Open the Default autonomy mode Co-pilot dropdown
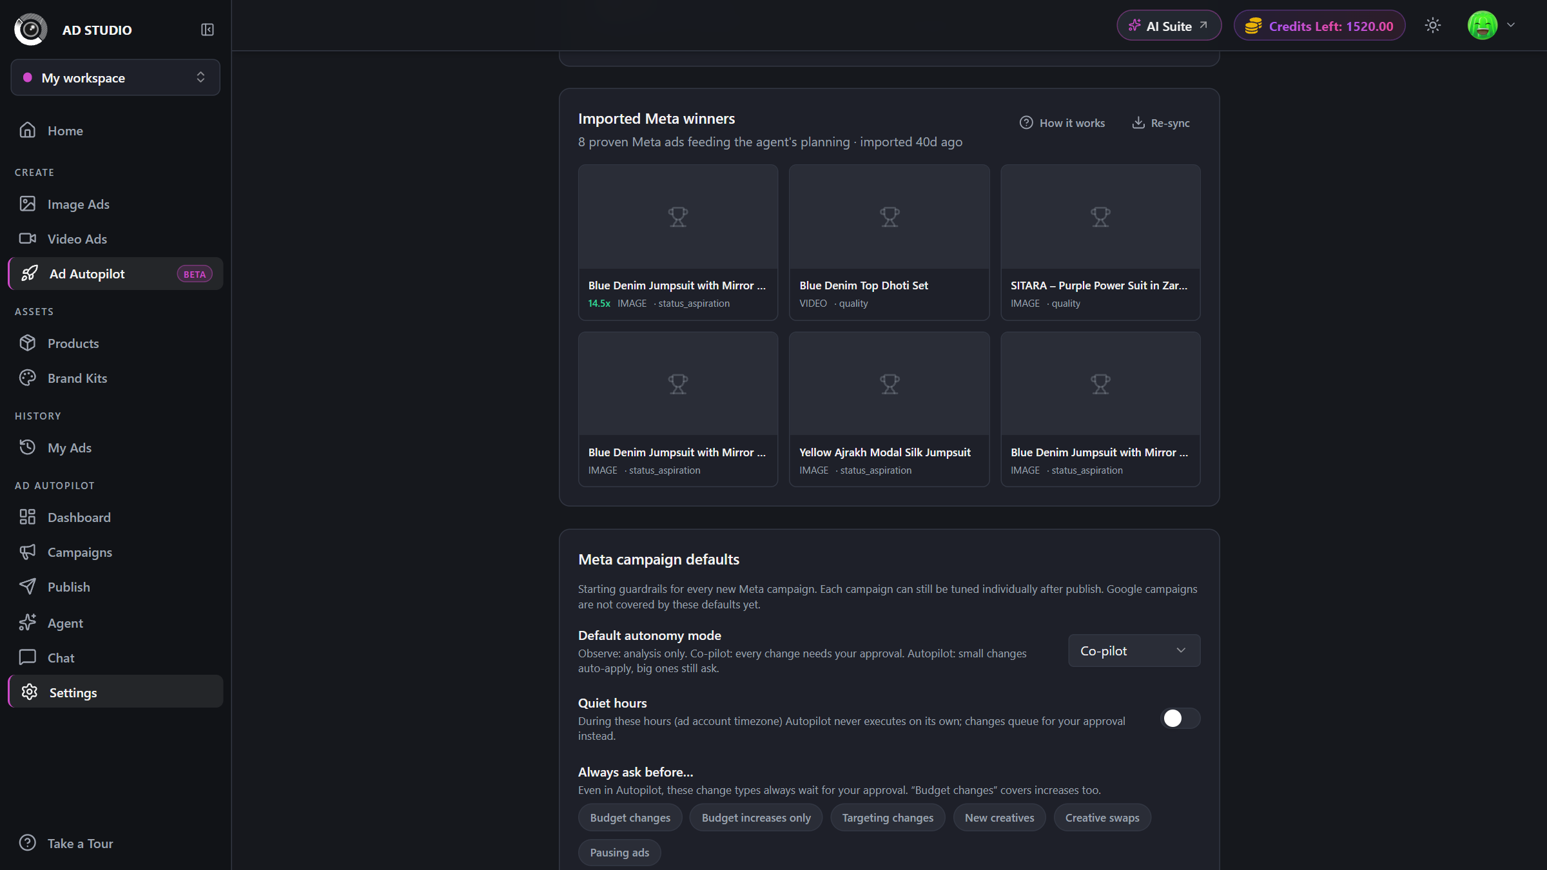The height and width of the screenshot is (870, 1547). tap(1134, 650)
